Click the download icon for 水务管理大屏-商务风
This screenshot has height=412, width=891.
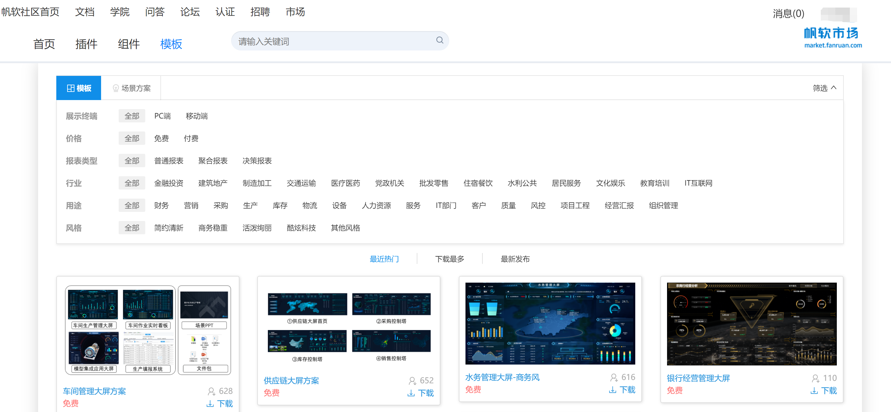click(x=612, y=390)
